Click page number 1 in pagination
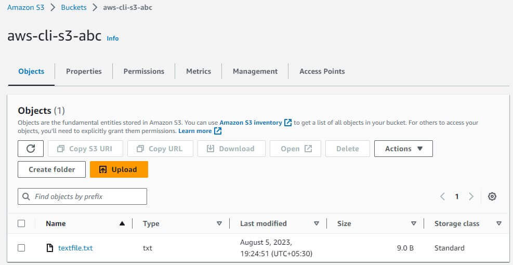This screenshot has width=513, height=265. [x=457, y=196]
